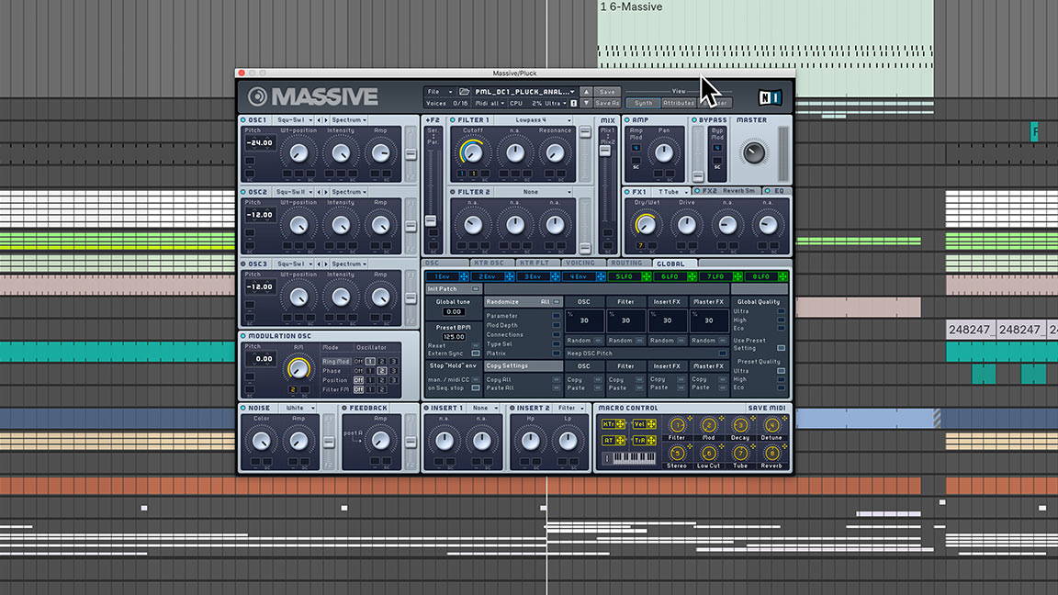Click macro knob 4 Detune

[x=771, y=425]
